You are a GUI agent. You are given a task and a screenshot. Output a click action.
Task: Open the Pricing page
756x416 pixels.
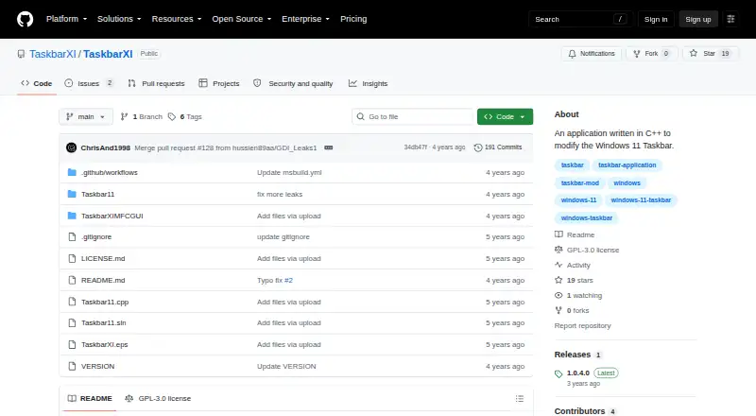(x=353, y=19)
